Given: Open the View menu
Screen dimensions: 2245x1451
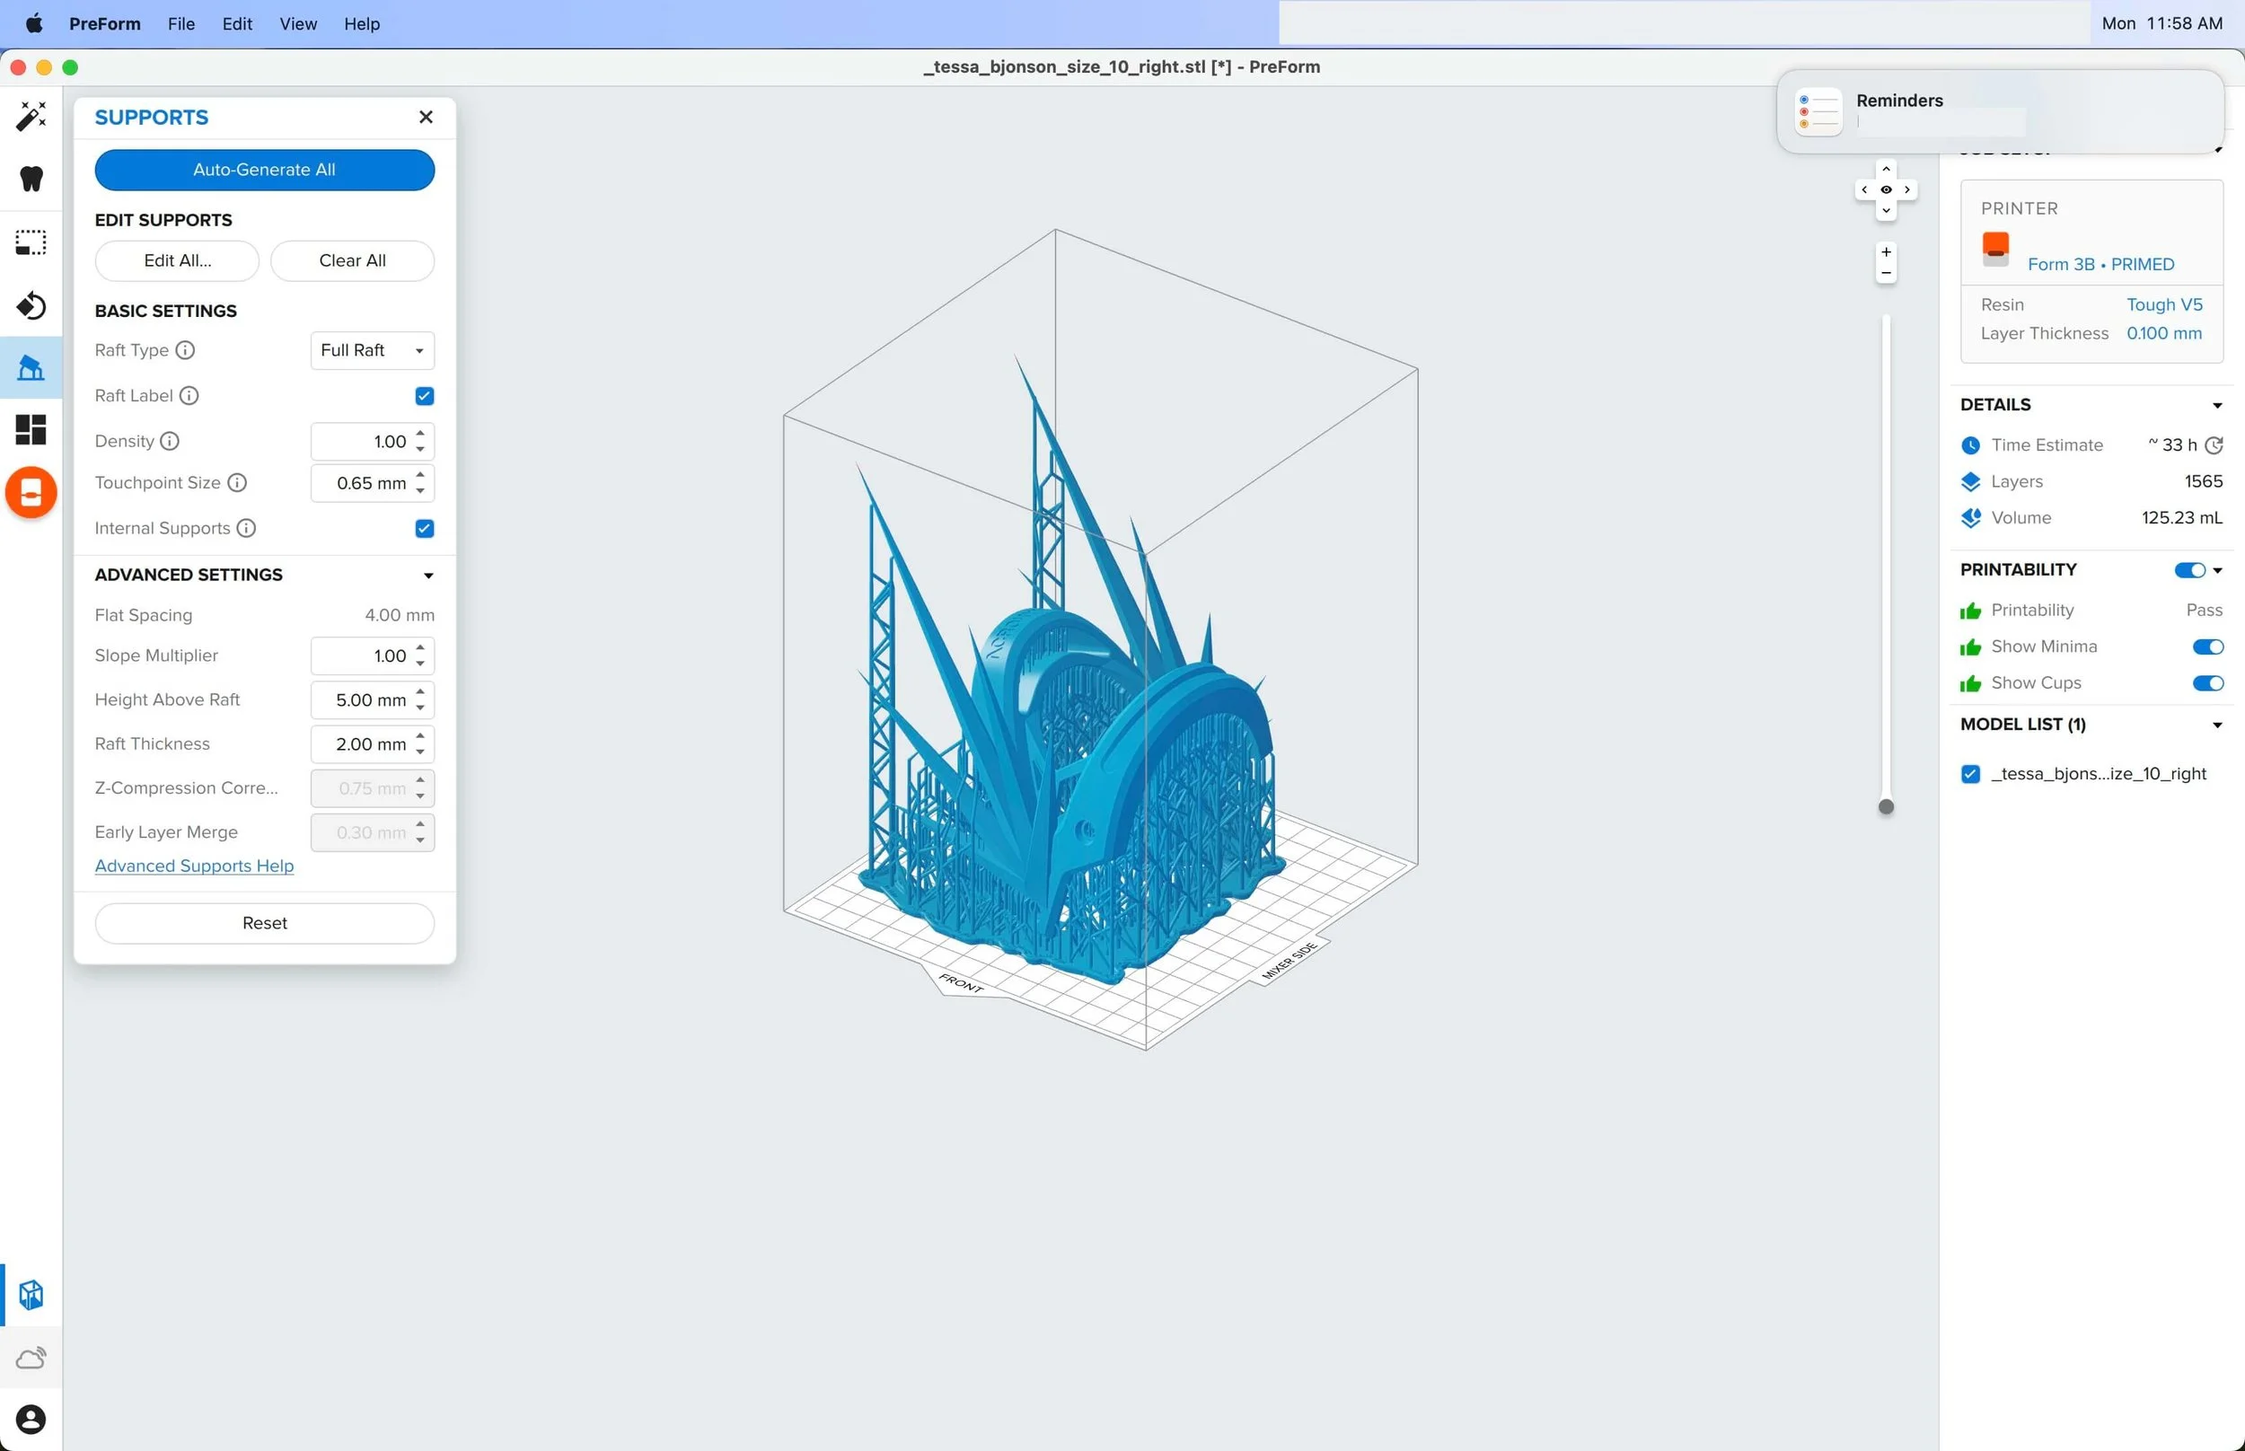Looking at the screenshot, I should click(298, 23).
